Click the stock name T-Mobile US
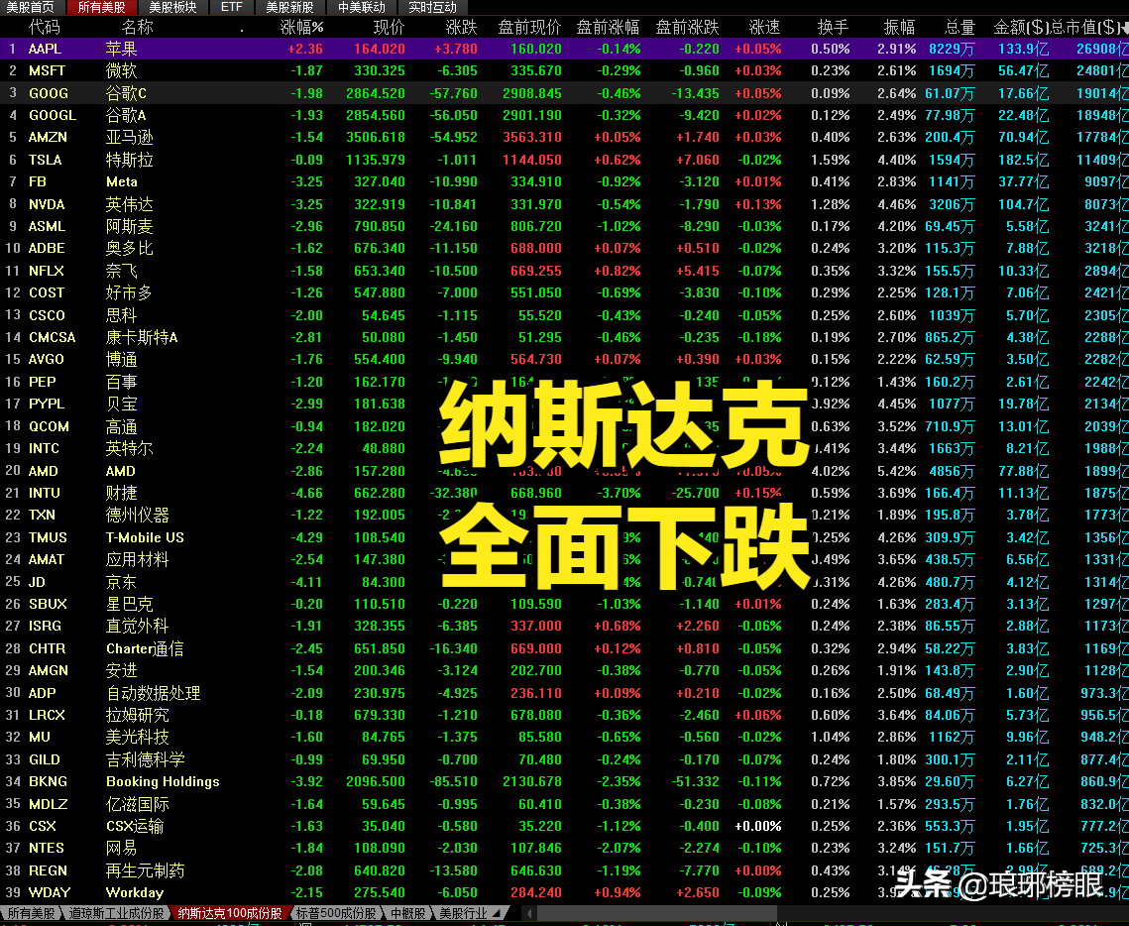Image resolution: width=1129 pixels, height=926 pixels. (x=145, y=537)
